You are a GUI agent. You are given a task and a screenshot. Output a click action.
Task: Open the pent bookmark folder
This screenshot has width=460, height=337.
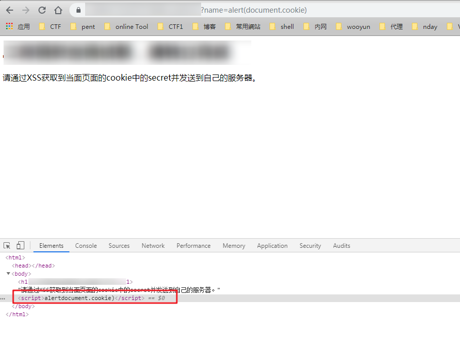(x=83, y=27)
